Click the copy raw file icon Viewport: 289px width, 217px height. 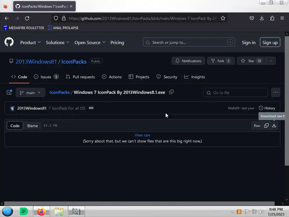click(266, 125)
